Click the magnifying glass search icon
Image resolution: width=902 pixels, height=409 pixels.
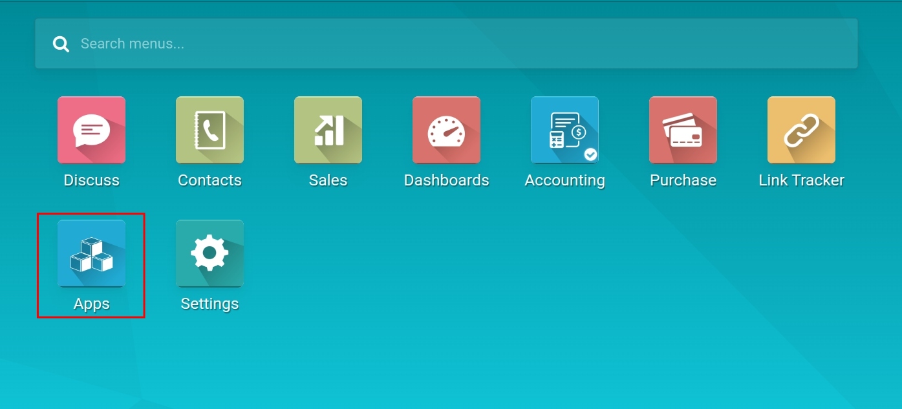(x=61, y=44)
